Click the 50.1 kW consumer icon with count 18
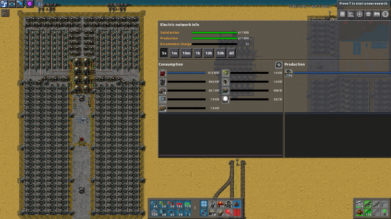 pyautogui.click(x=163, y=91)
